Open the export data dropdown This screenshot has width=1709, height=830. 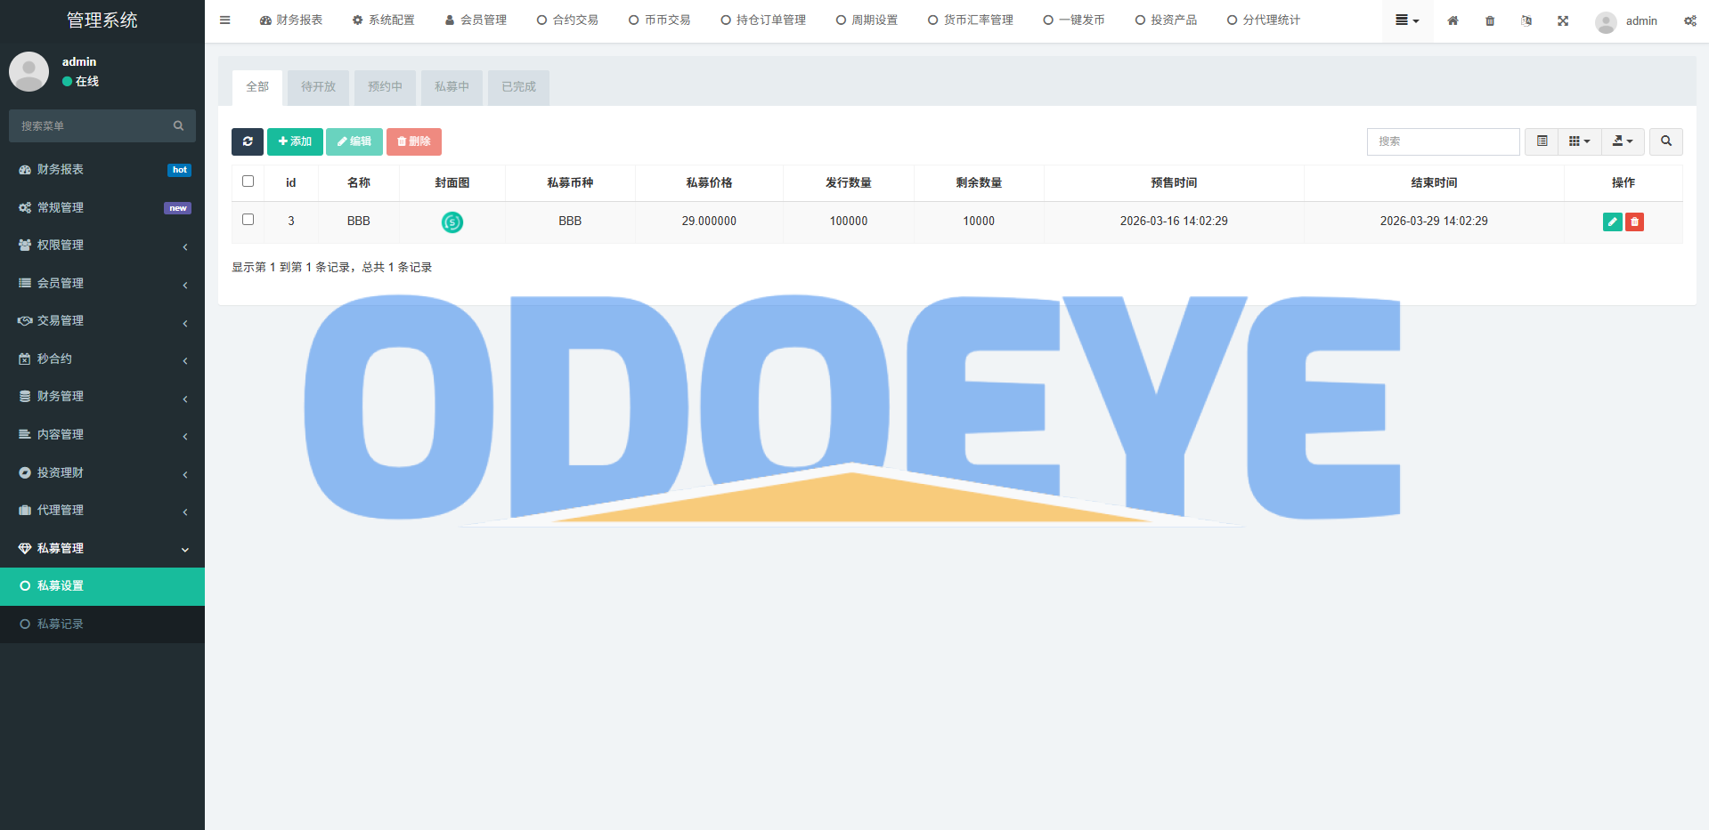pos(1623,141)
